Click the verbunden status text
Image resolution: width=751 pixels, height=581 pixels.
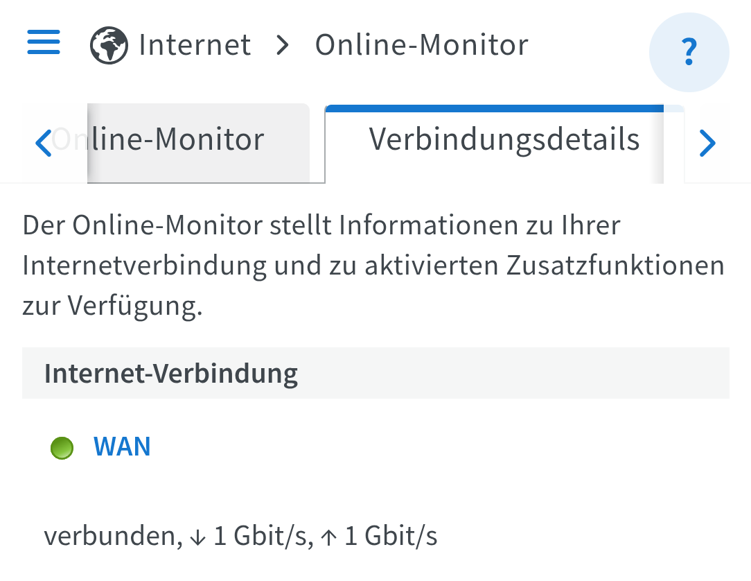click(x=111, y=536)
